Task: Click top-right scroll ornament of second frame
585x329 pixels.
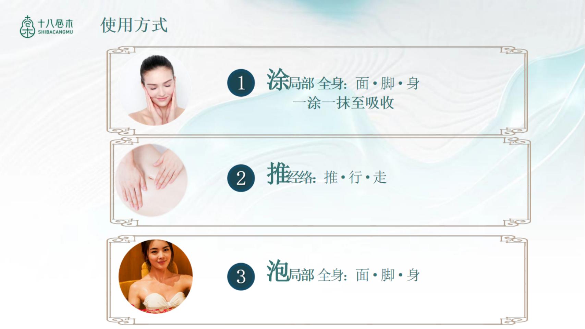Action: (x=517, y=141)
